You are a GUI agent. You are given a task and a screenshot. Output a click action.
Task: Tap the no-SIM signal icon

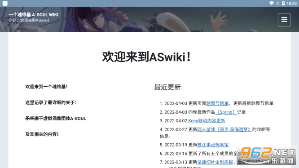(277, 3)
